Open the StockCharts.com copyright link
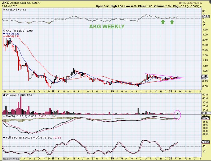 tap(190, 3)
